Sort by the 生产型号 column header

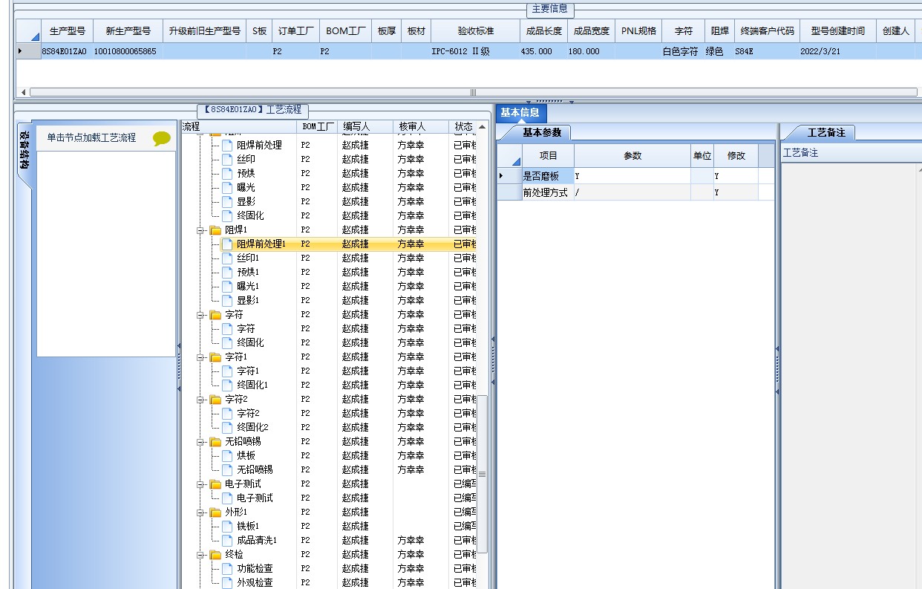[x=67, y=31]
